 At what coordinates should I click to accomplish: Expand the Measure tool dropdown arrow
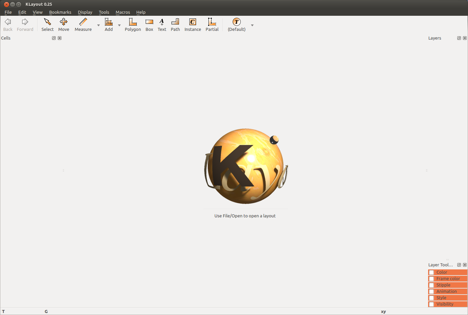coord(98,25)
